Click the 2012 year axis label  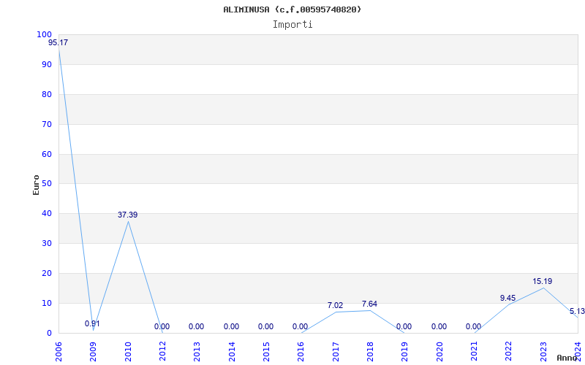(162, 352)
